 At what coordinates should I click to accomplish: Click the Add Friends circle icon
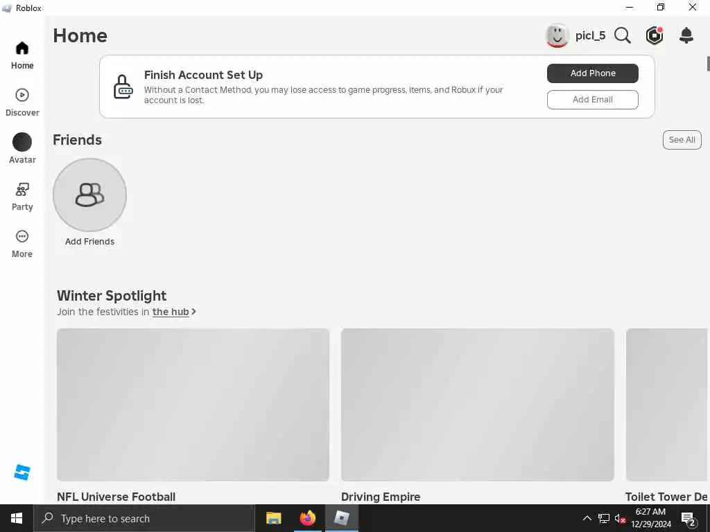[x=89, y=195]
